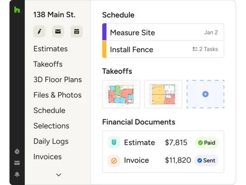Click the Jan 2 date text
Screen dimensions: 246x185
click(211, 33)
